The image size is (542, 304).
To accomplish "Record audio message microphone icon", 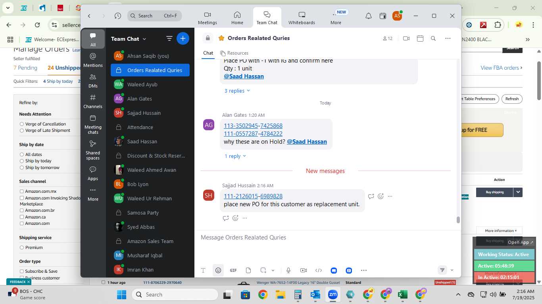I will pyautogui.click(x=288, y=270).
